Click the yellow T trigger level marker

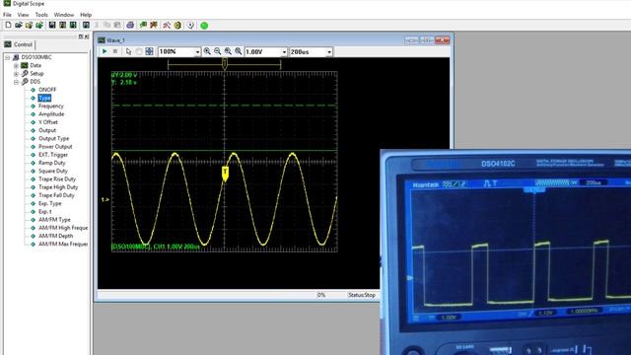225,175
